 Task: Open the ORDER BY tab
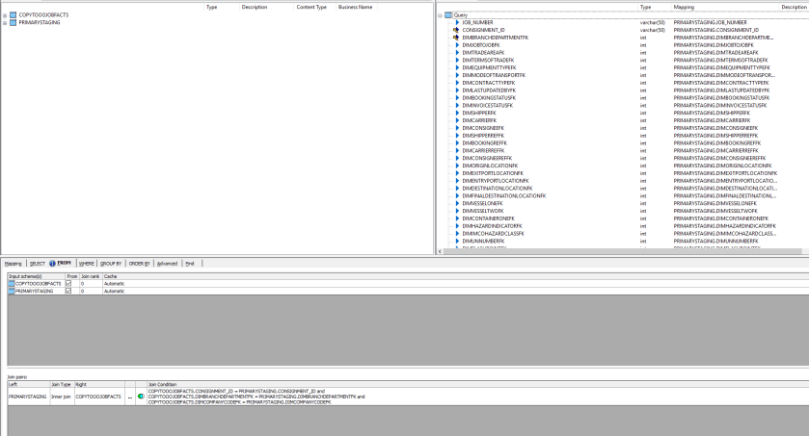point(140,263)
